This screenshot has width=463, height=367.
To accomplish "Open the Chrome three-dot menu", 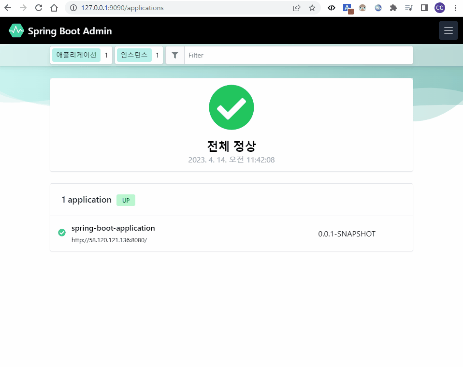I will point(455,8).
